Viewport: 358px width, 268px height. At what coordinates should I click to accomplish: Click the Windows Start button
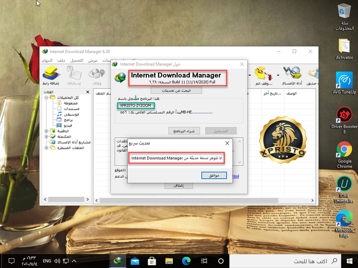click(x=349, y=261)
